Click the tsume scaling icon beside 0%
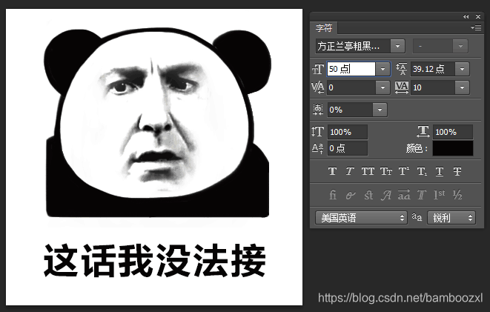This screenshot has width=490, height=312. pyautogui.click(x=318, y=110)
